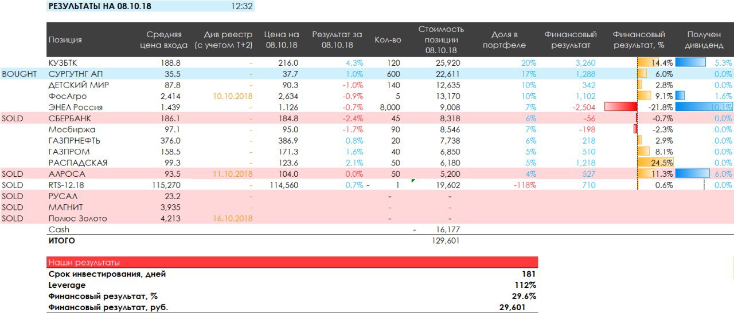Select the КУЗБТК position cell
This screenshot has width=734, height=313.
tap(63, 63)
